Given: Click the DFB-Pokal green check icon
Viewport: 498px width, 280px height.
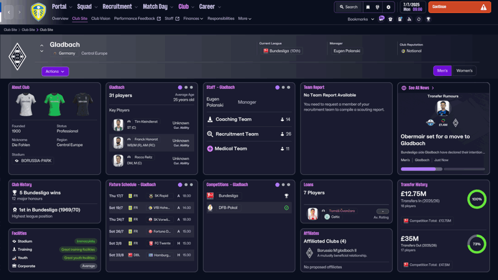Looking at the screenshot, I should pos(286,208).
